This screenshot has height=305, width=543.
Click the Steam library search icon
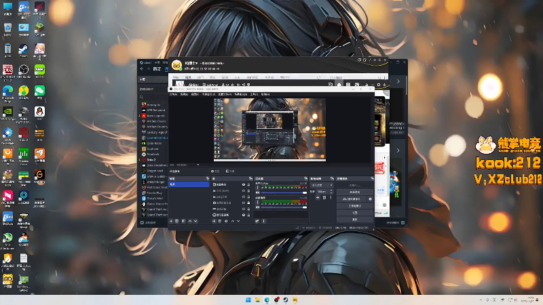pyautogui.click(x=141, y=97)
